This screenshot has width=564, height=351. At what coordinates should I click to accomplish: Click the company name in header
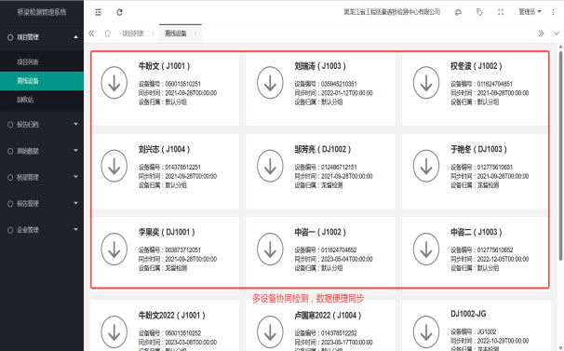point(392,12)
